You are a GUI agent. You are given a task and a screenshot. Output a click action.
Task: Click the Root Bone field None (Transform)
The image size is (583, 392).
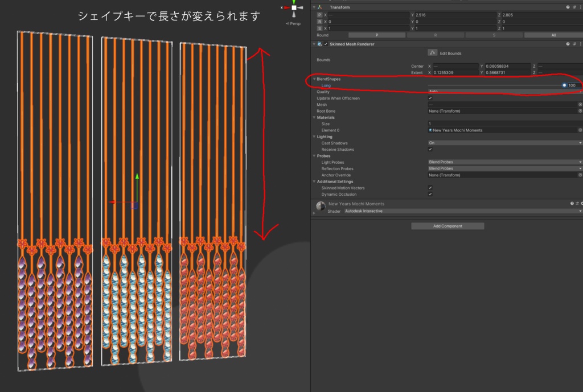click(x=503, y=111)
